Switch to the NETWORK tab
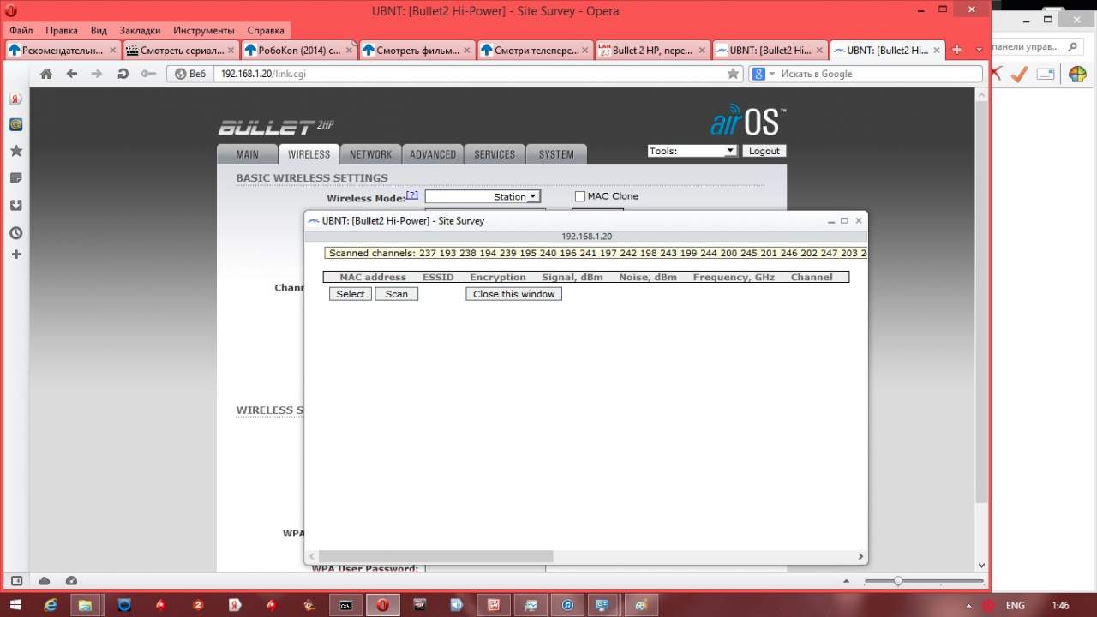 (370, 154)
